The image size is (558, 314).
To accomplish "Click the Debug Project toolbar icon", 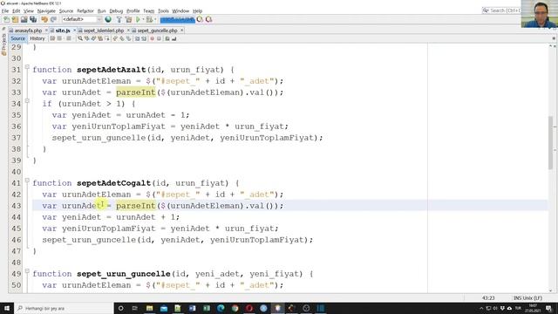I will click(149, 19).
